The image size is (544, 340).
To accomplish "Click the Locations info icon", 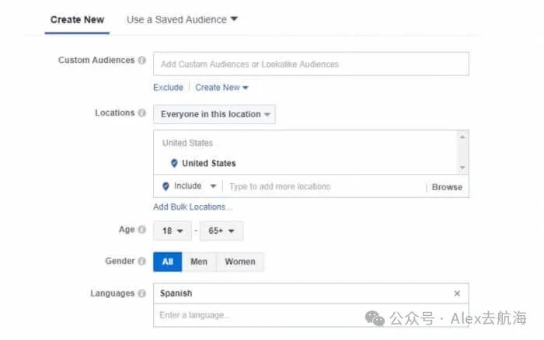I will coord(141,113).
